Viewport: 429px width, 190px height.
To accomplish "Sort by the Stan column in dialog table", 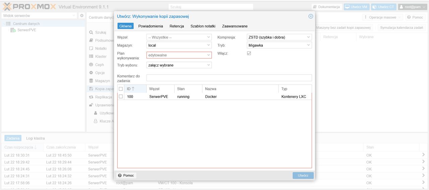I will click(x=188, y=89).
